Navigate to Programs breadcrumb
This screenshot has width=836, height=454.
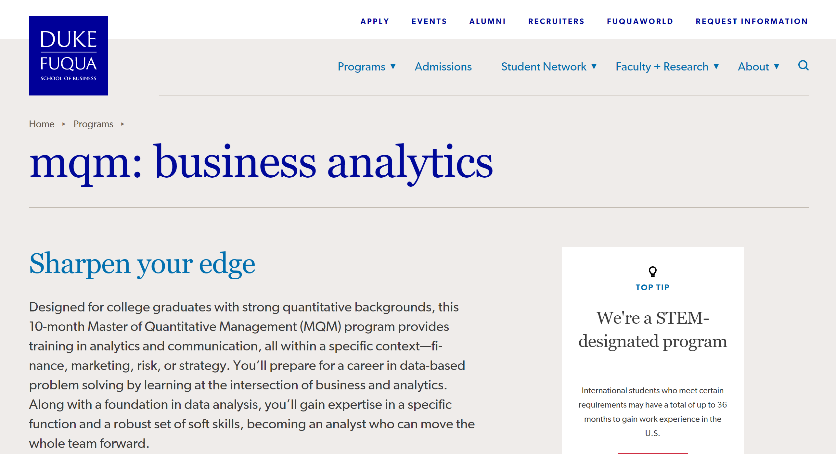click(93, 124)
